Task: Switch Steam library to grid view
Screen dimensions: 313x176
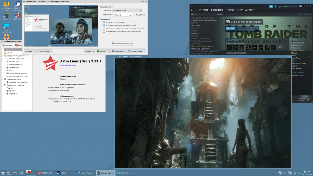Action: pos(310,14)
